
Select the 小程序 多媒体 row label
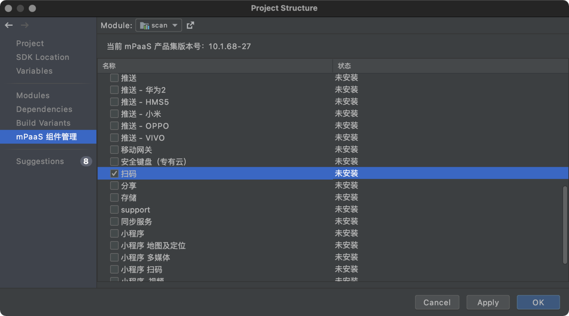(x=145, y=258)
